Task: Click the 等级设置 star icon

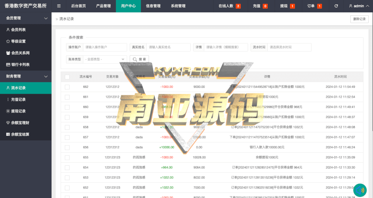Action: click(x=8, y=41)
